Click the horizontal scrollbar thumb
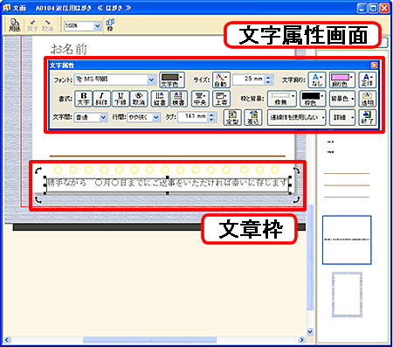Image resolution: width=393 pixels, height=347 pixels. point(150,340)
